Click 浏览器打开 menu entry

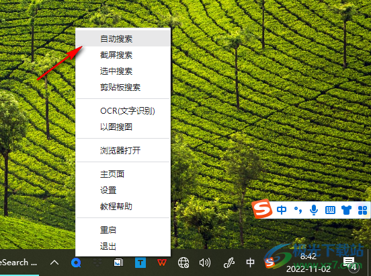pyautogui.click(x=123, y=150)
